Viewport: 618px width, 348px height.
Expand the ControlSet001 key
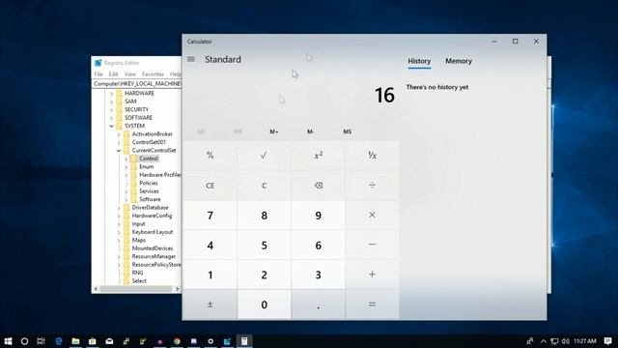click(119, 142)
